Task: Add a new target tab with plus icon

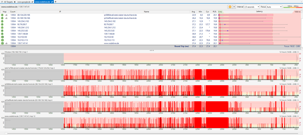Action: pos(56,2)
